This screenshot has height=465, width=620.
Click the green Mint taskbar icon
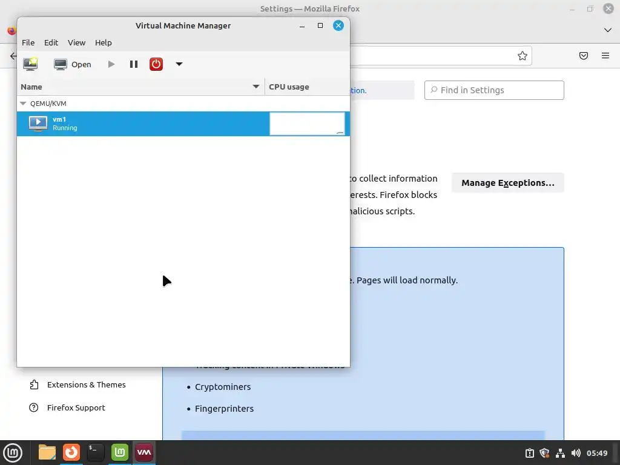pyautogui.click(x=119, y=453)
